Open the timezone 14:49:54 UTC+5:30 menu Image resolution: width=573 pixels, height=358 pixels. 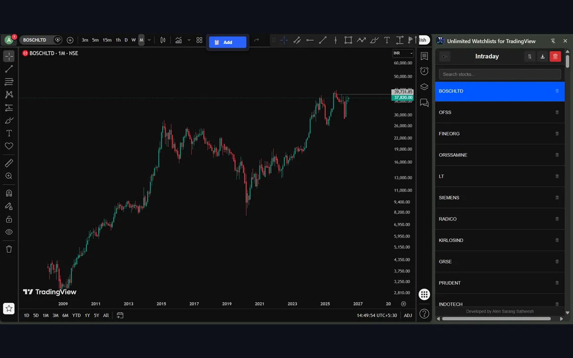pos(377,315)
